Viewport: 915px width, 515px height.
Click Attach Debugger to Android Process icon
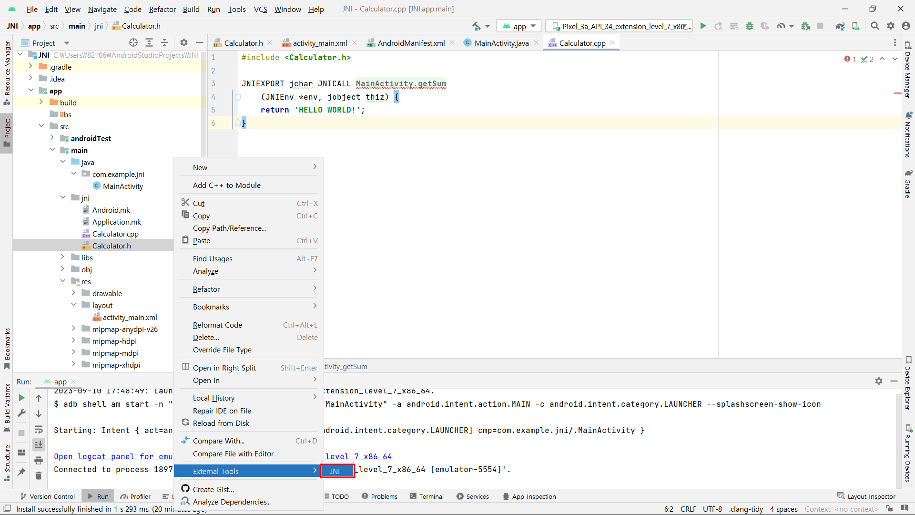(x=805, y=26)
